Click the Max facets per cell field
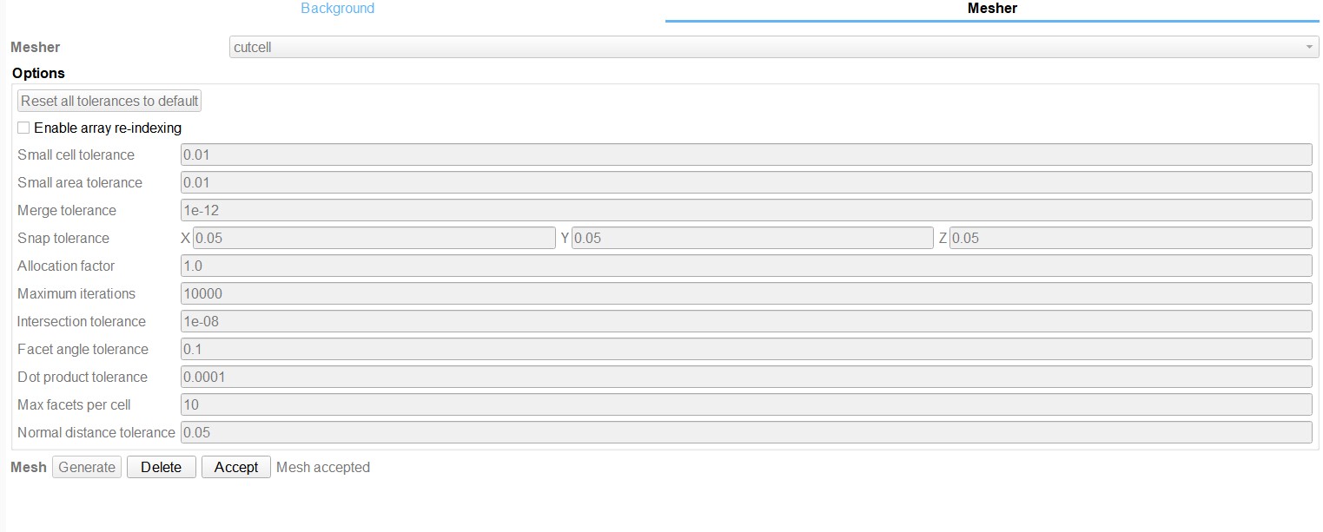 pyautogui.click(x=745, y=404)
